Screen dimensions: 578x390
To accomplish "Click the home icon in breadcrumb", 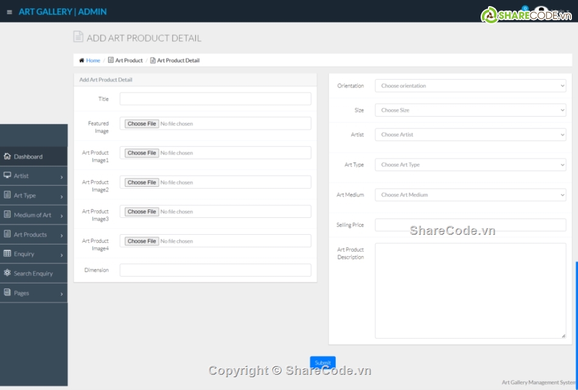I will [x=82, y=60].
